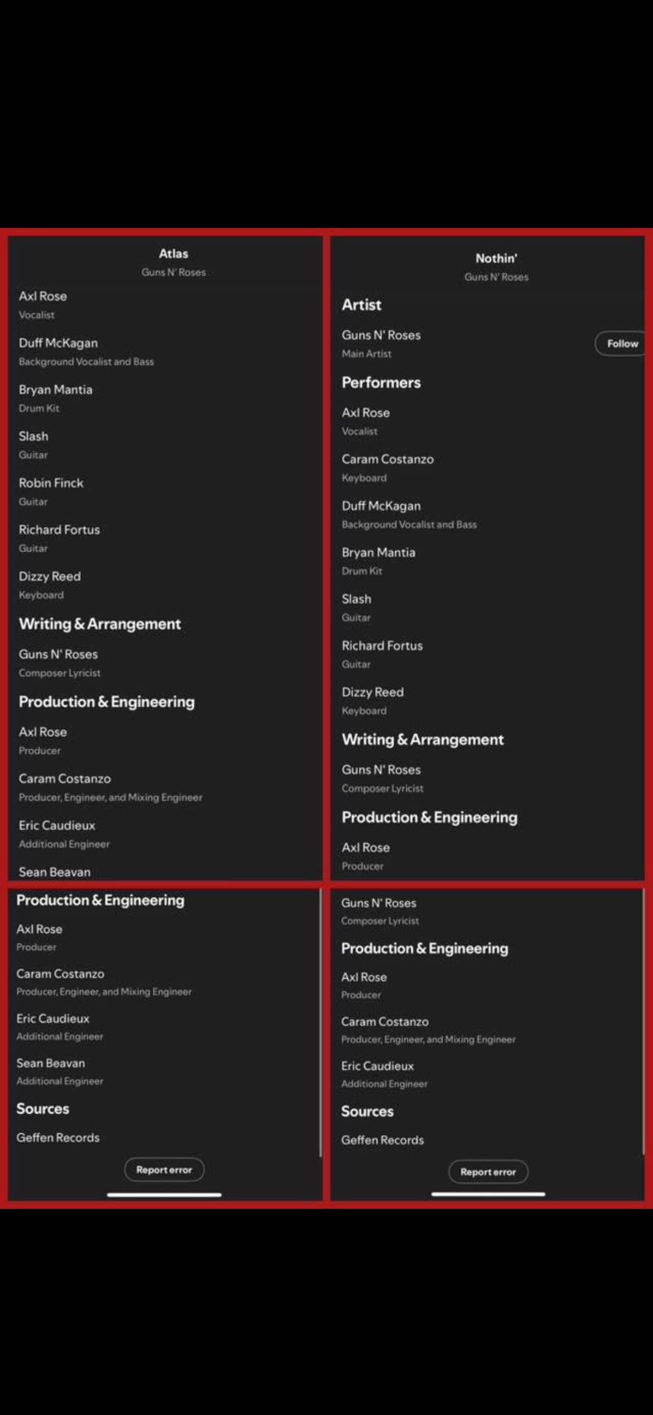Click the Follow button beside Guns N' Roses
The image size is (653, 1415).
click(621, 344)
